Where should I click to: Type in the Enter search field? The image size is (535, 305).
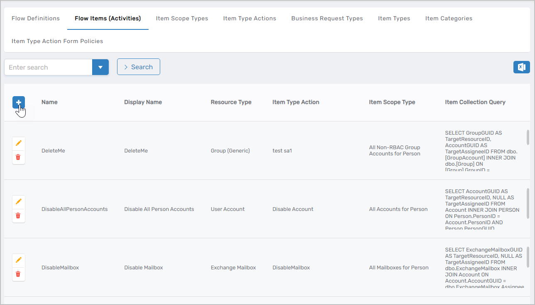point(48,67)
